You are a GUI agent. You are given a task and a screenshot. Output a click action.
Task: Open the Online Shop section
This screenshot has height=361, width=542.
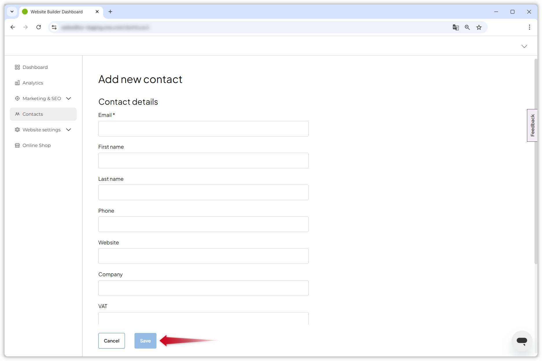(x=36, y=145)
